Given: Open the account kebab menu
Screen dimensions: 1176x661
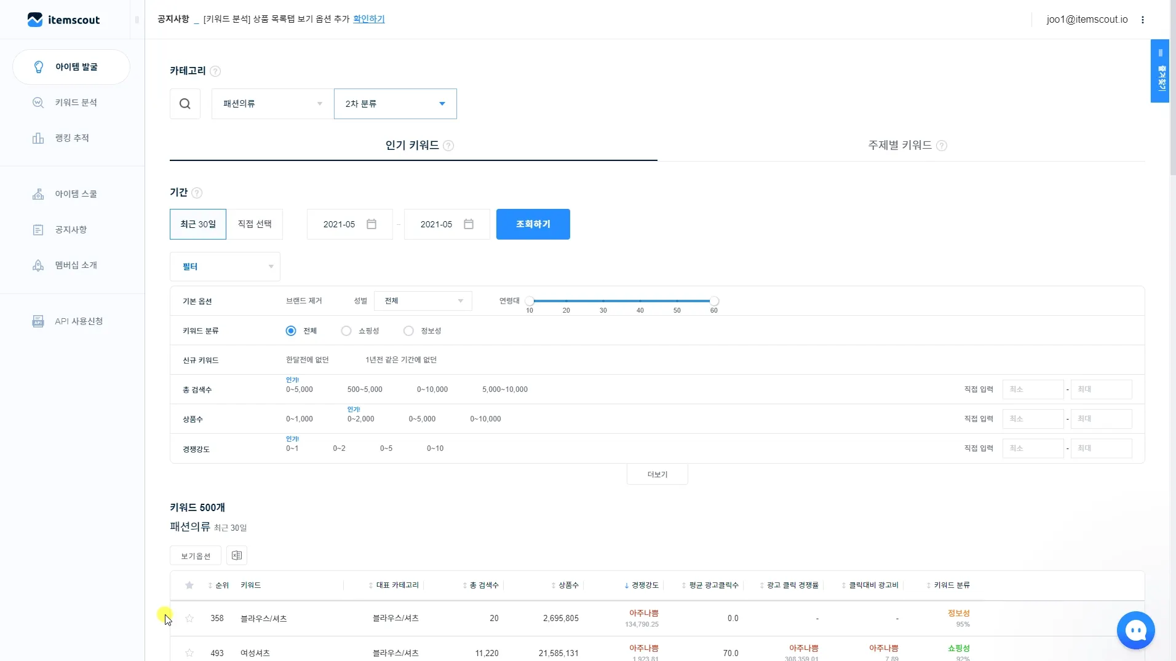Looking at the screenshot, I should (1143, 20).
